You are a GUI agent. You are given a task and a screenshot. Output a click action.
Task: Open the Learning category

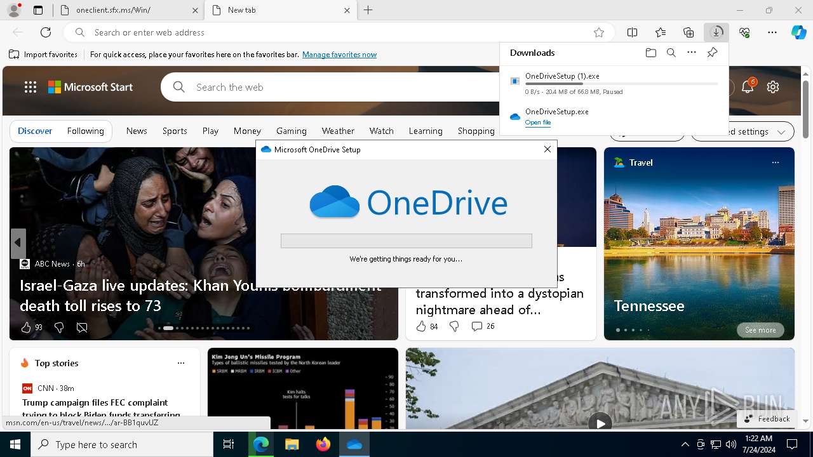point(426,131)
